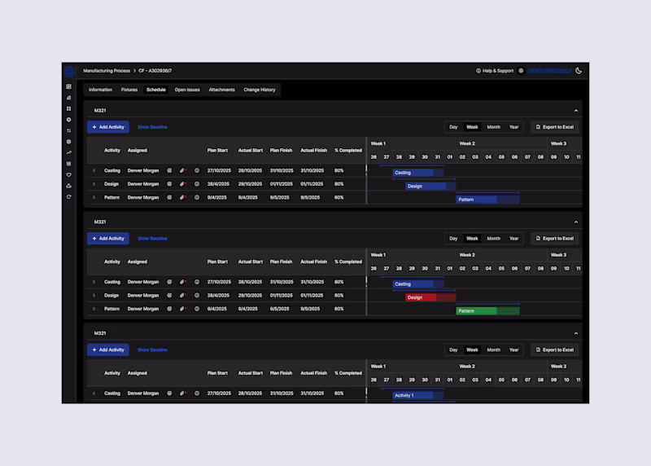651x466 pixels.
Task: Switch to the Information tab
Action: click(100, 90)
